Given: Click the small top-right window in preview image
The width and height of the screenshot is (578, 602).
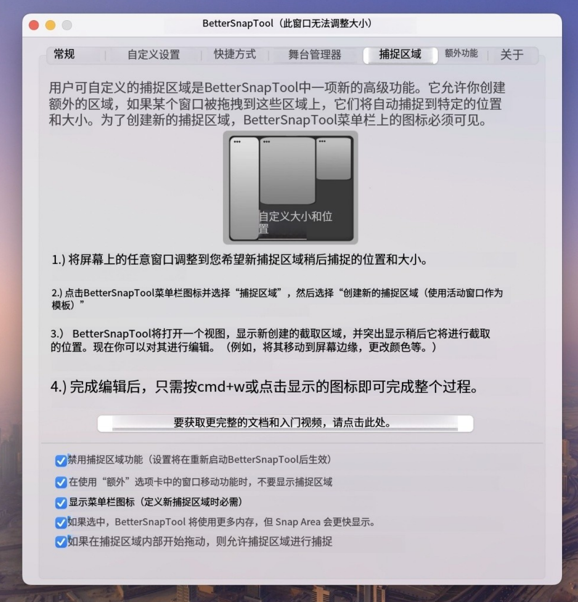Looking at the screenshot, I should [x=334, y=158].
